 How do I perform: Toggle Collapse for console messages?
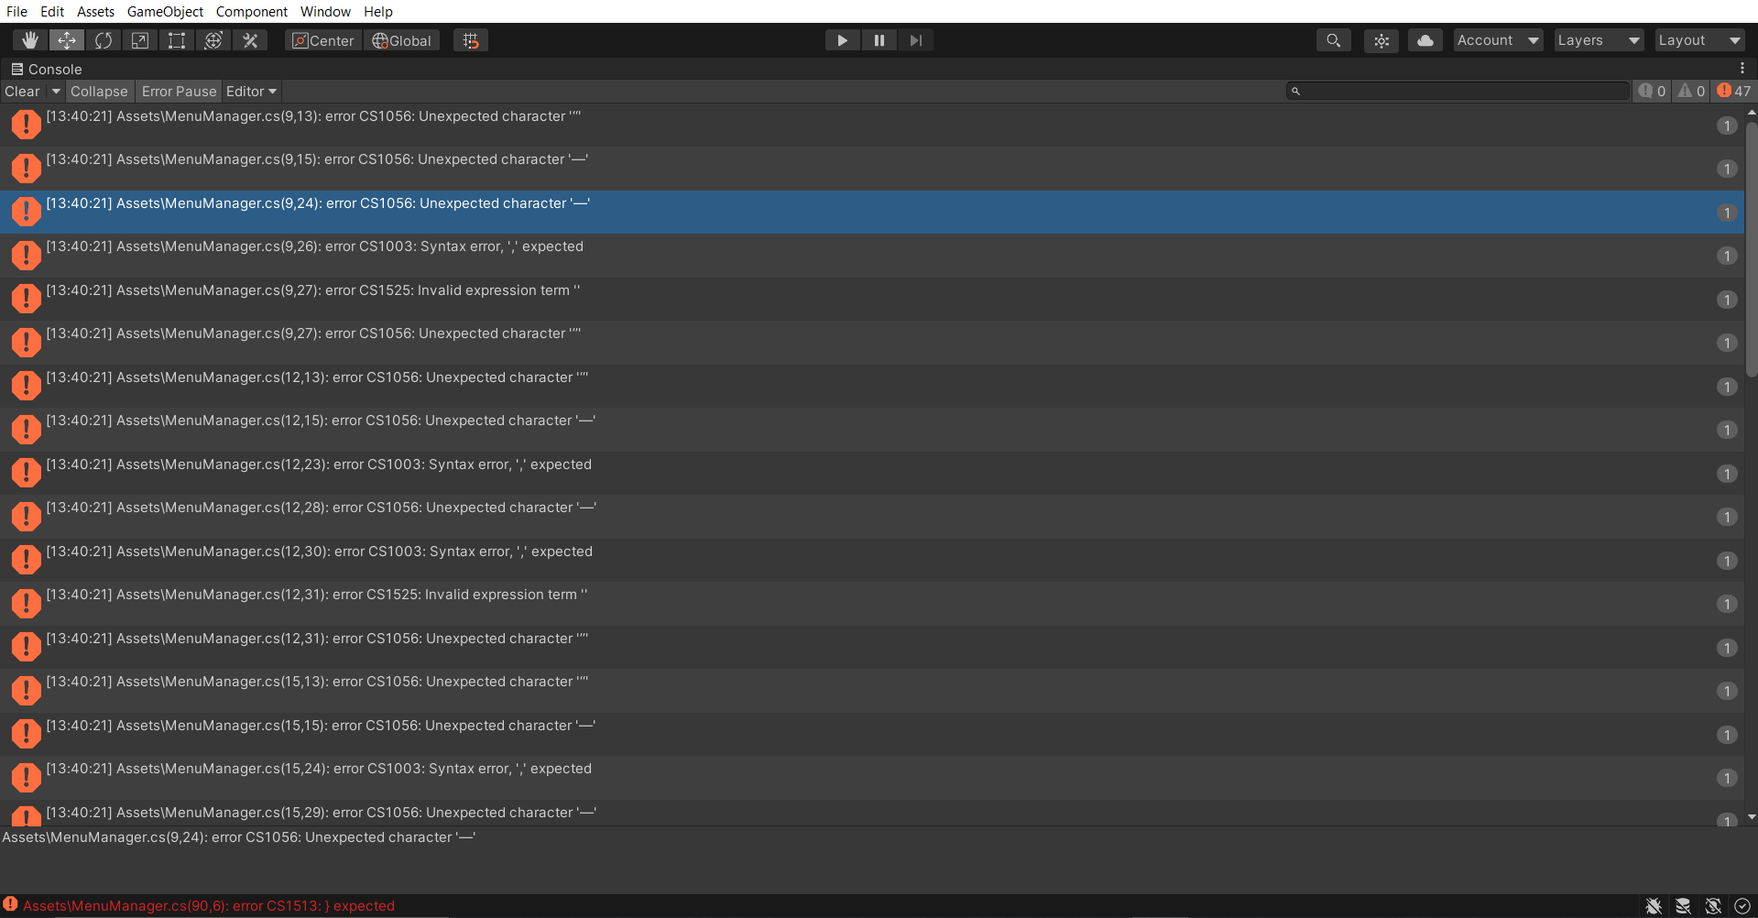pyautogui.click(x=99, y=91)
